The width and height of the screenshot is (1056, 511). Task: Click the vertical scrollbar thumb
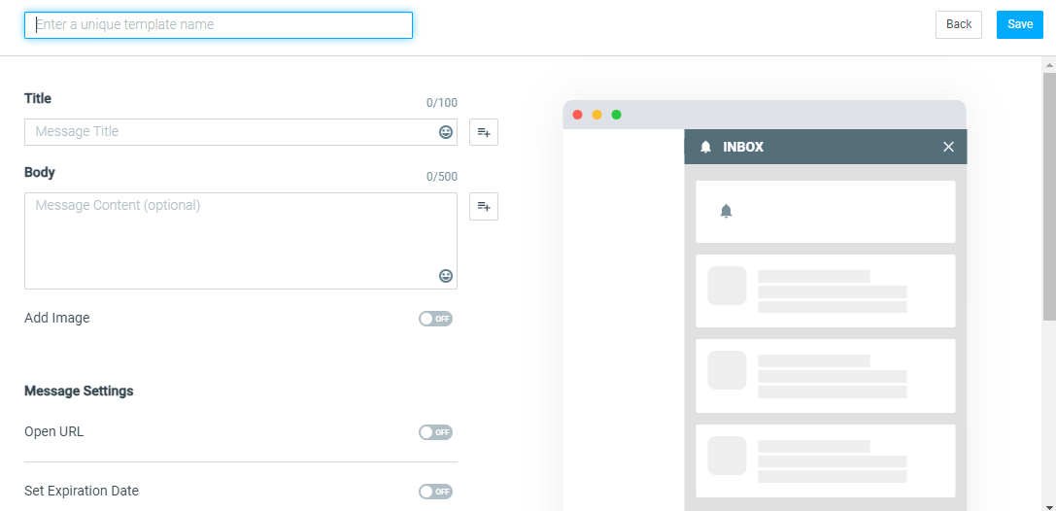point(1049,196)
